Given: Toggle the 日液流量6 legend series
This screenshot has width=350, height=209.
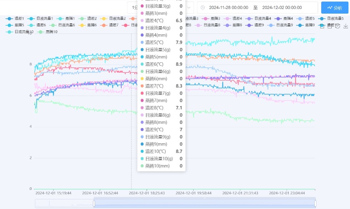Looking at the screenshot, I should (x=62, y=25).
